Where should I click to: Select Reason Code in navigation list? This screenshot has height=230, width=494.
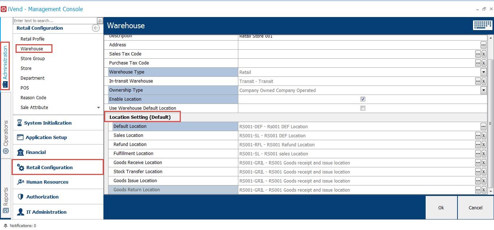(x=33, y=97)
